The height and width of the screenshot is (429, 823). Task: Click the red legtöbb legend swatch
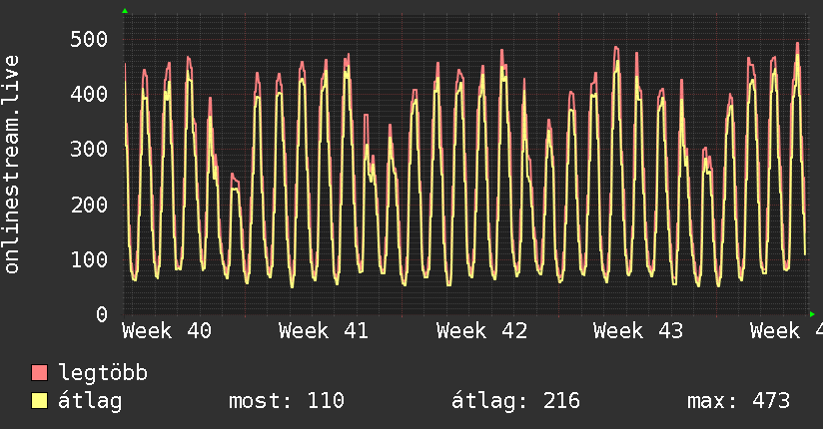(x=40, y=373)
